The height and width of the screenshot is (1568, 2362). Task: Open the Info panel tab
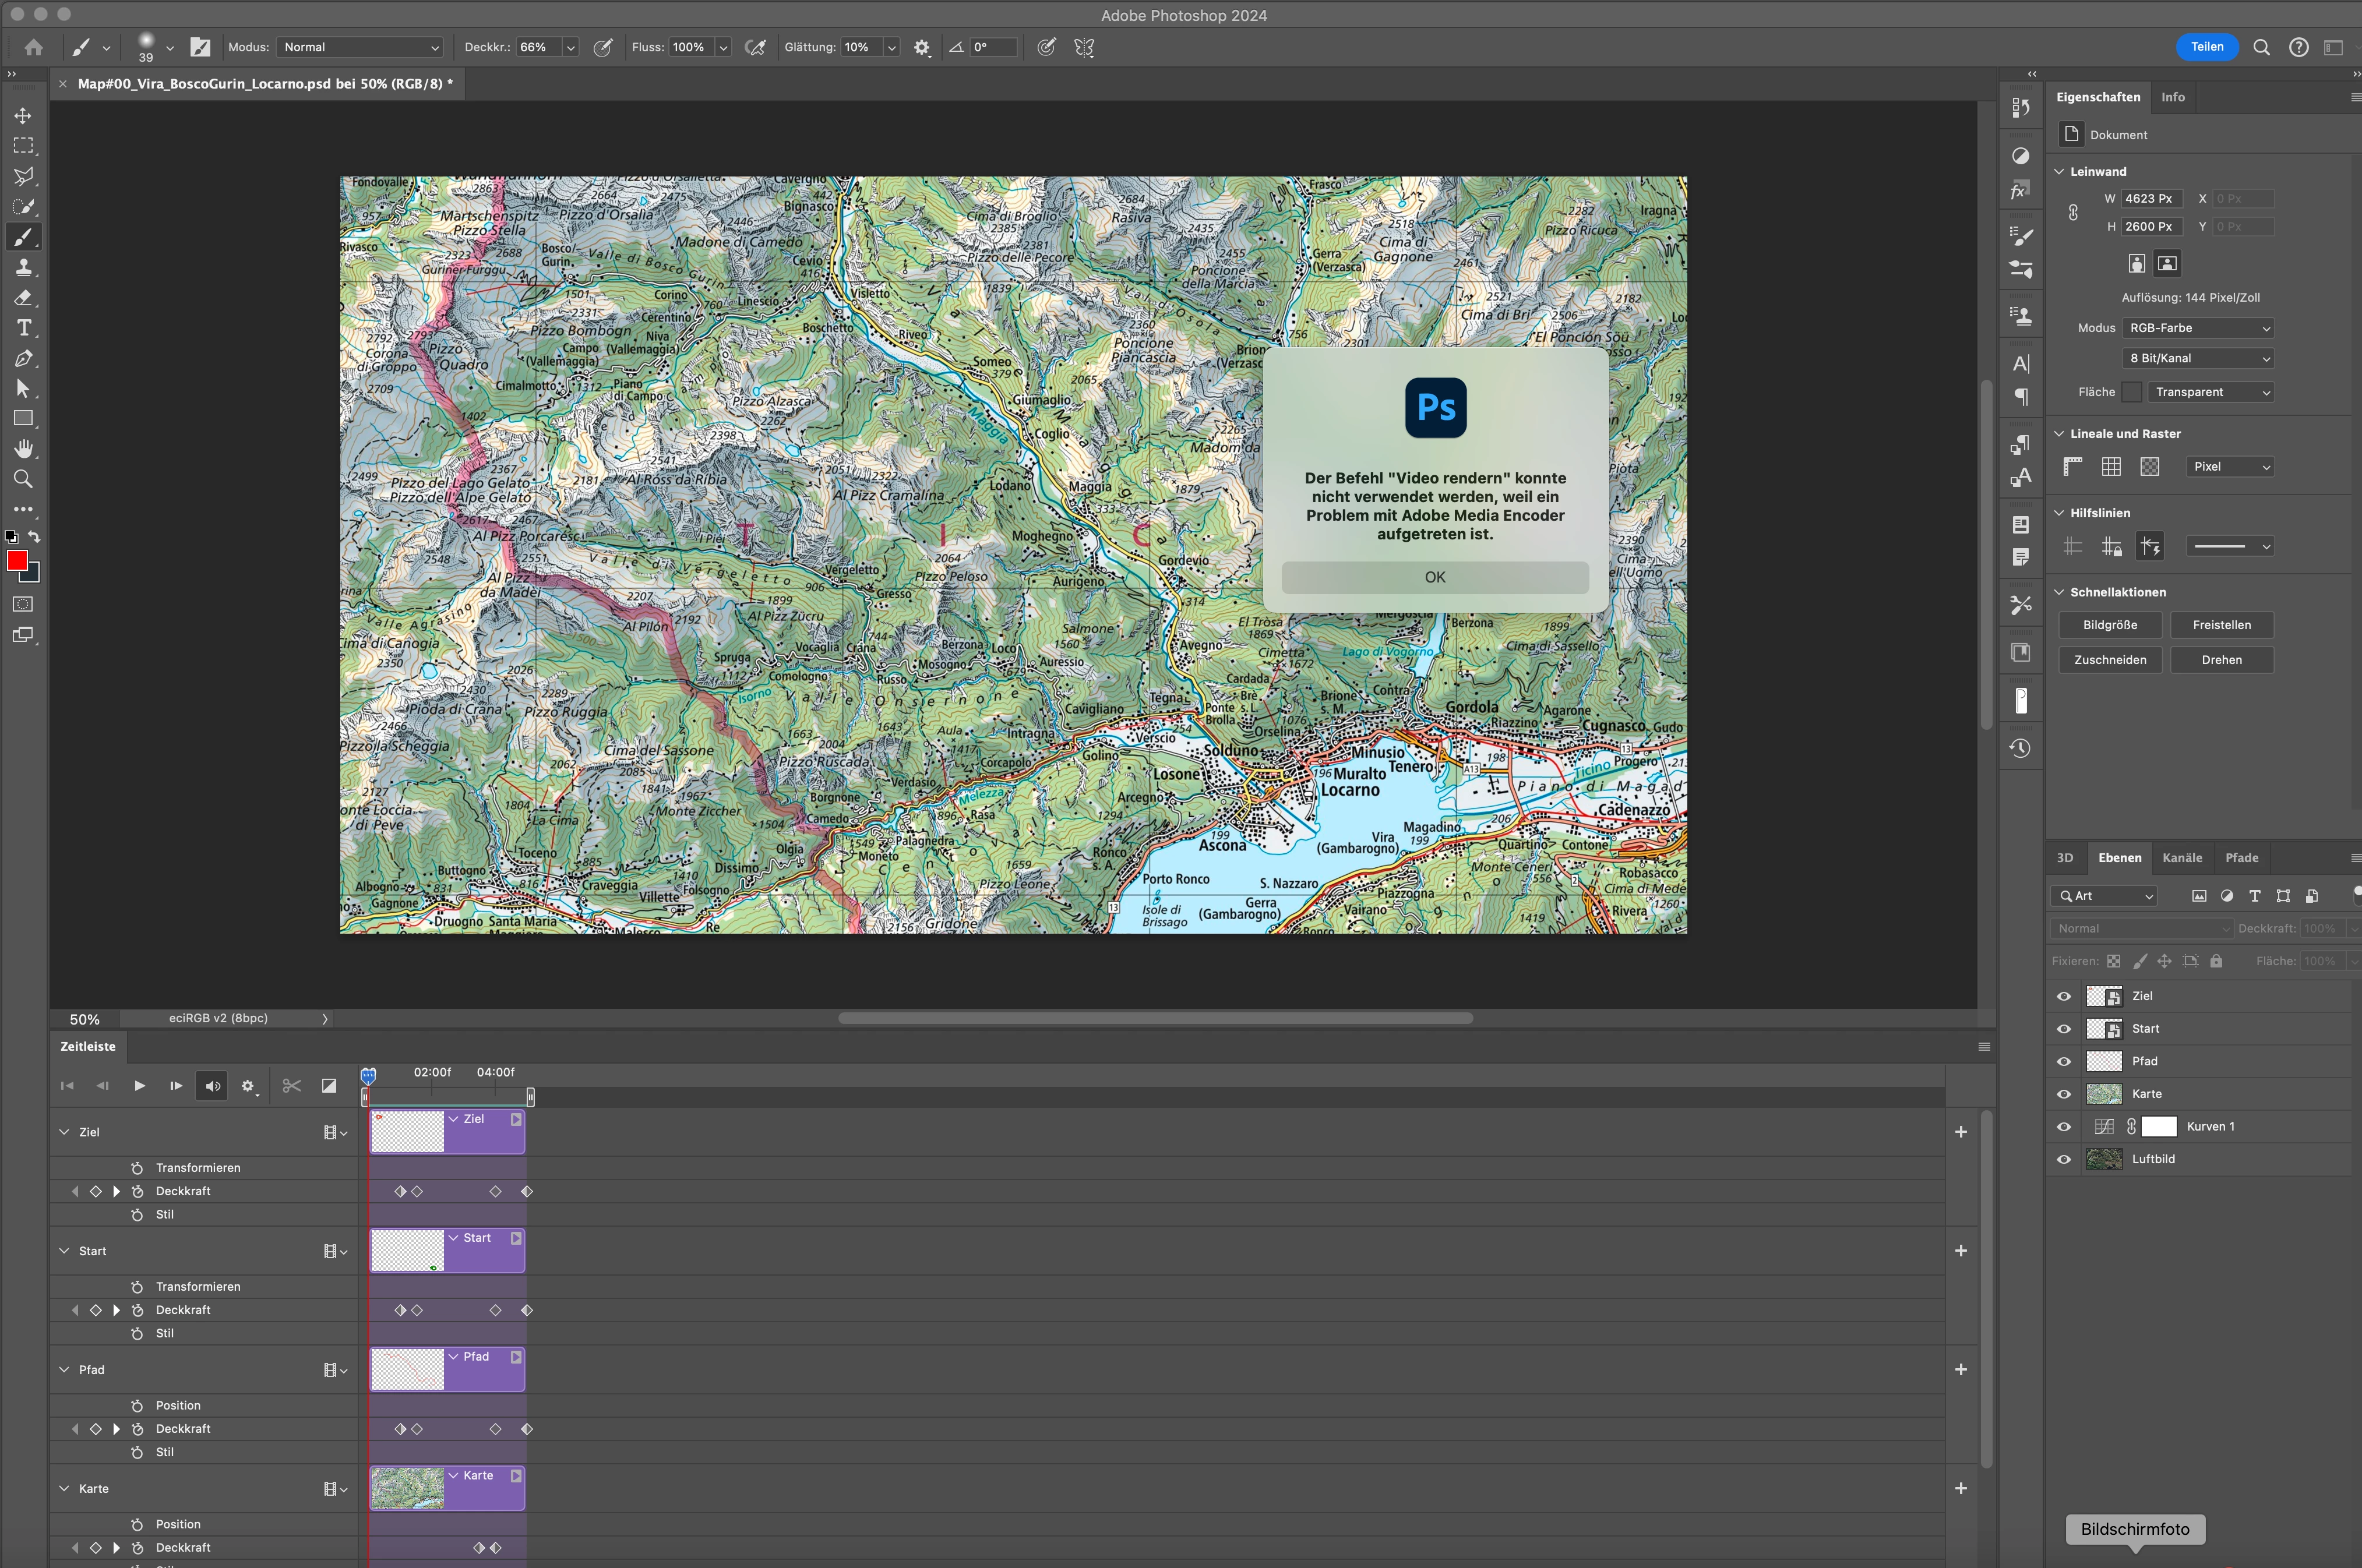click(2172, 97)
